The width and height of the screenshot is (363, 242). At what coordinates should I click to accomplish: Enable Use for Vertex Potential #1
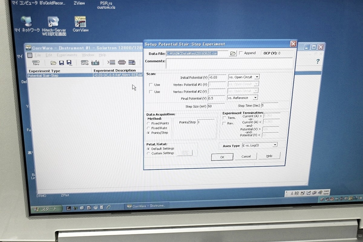[151, 85]
